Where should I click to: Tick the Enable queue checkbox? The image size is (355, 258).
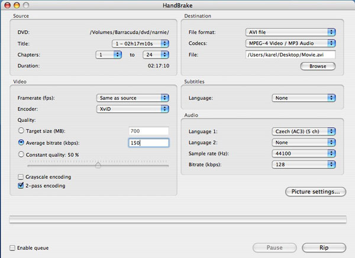tap(12, 247)
